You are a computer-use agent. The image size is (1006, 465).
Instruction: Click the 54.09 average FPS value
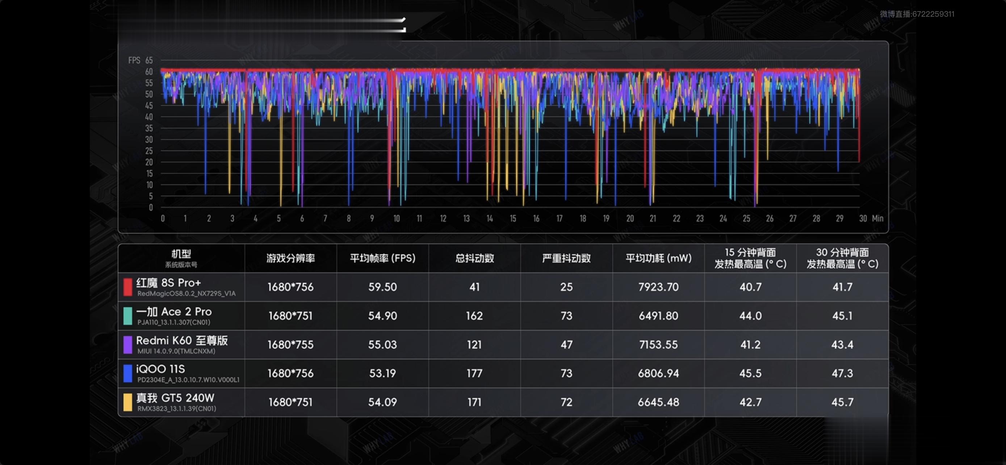382,402
